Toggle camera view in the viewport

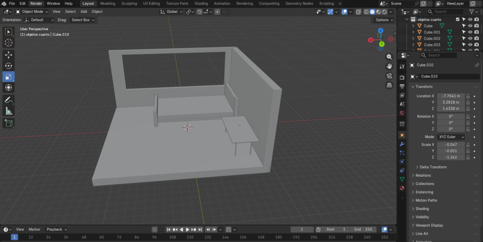click(x=389, y=76)
